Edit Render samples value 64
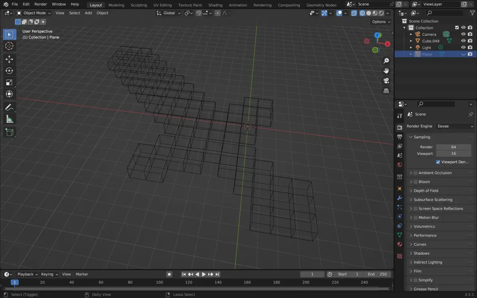 click(454, 147)
